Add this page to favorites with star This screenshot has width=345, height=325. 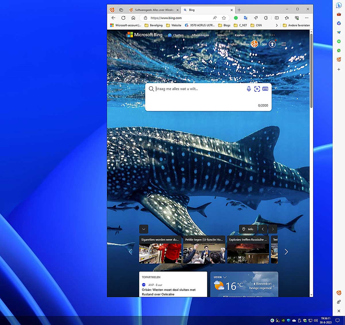pyautogui.click(x=224, y=18)
